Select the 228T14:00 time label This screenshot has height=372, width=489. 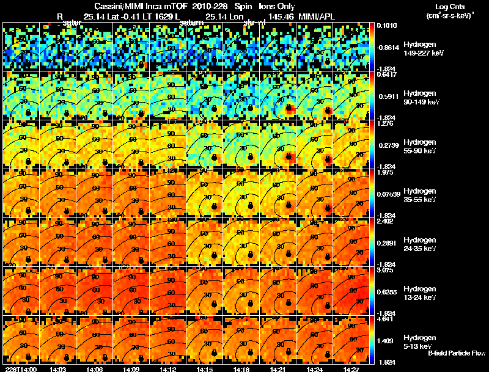[x=21, y=369]
